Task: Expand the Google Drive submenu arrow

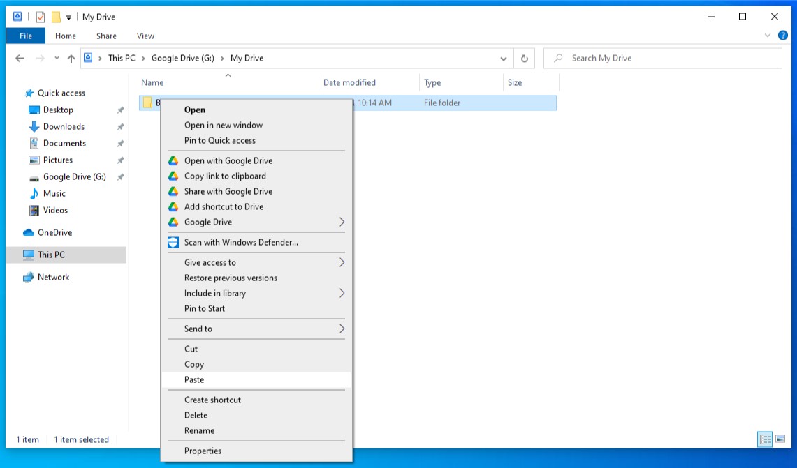Action: [342, 222]
